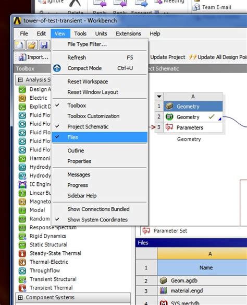Choose Reset Window Layout menu entry

point(100,92)
